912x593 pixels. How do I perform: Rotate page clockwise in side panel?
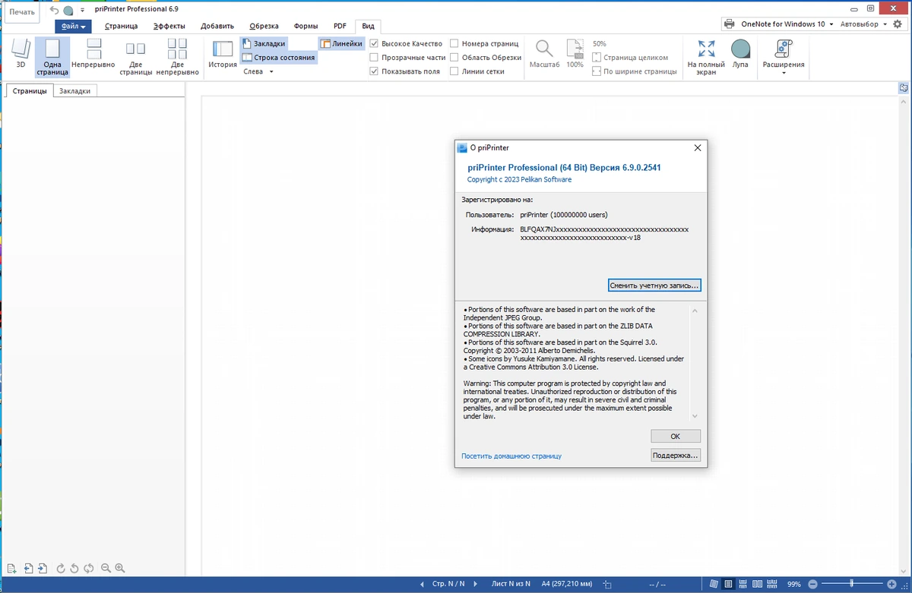coord(61,568)
